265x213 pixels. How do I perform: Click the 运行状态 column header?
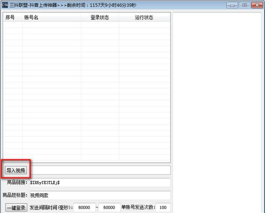click(144, 18)
